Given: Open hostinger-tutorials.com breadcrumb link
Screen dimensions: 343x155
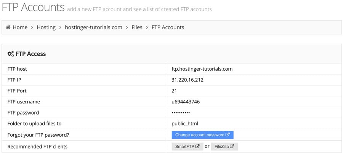Looking at the screenshot, I should pyautogui.click(x=94, y=27).
